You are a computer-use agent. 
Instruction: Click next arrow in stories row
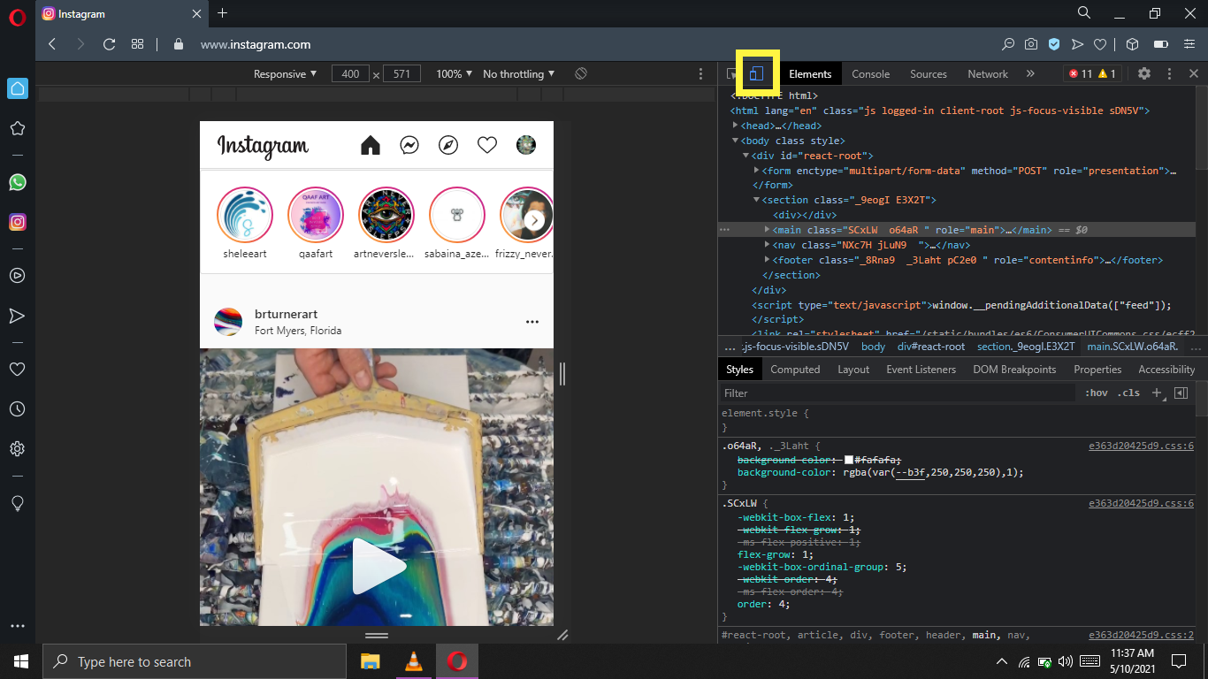pos(534,220)
